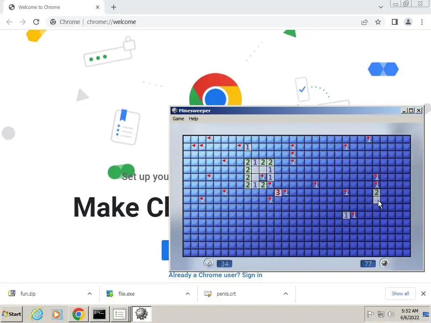This screenshot has height=323, width=431.
Task: Share this page icon in Chrome
Action: coord(364,22)
